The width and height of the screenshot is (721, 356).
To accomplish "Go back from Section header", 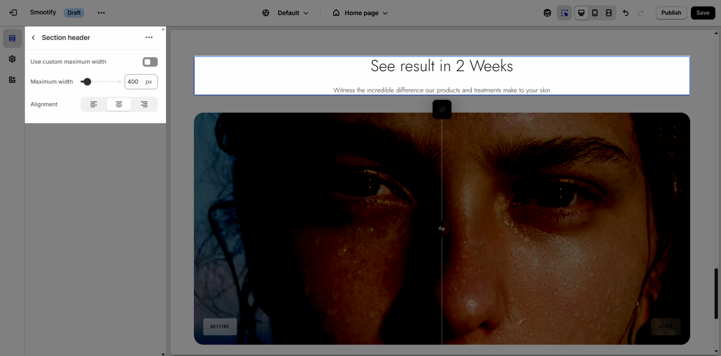I will pyautogui.click(x=33, y=37).
